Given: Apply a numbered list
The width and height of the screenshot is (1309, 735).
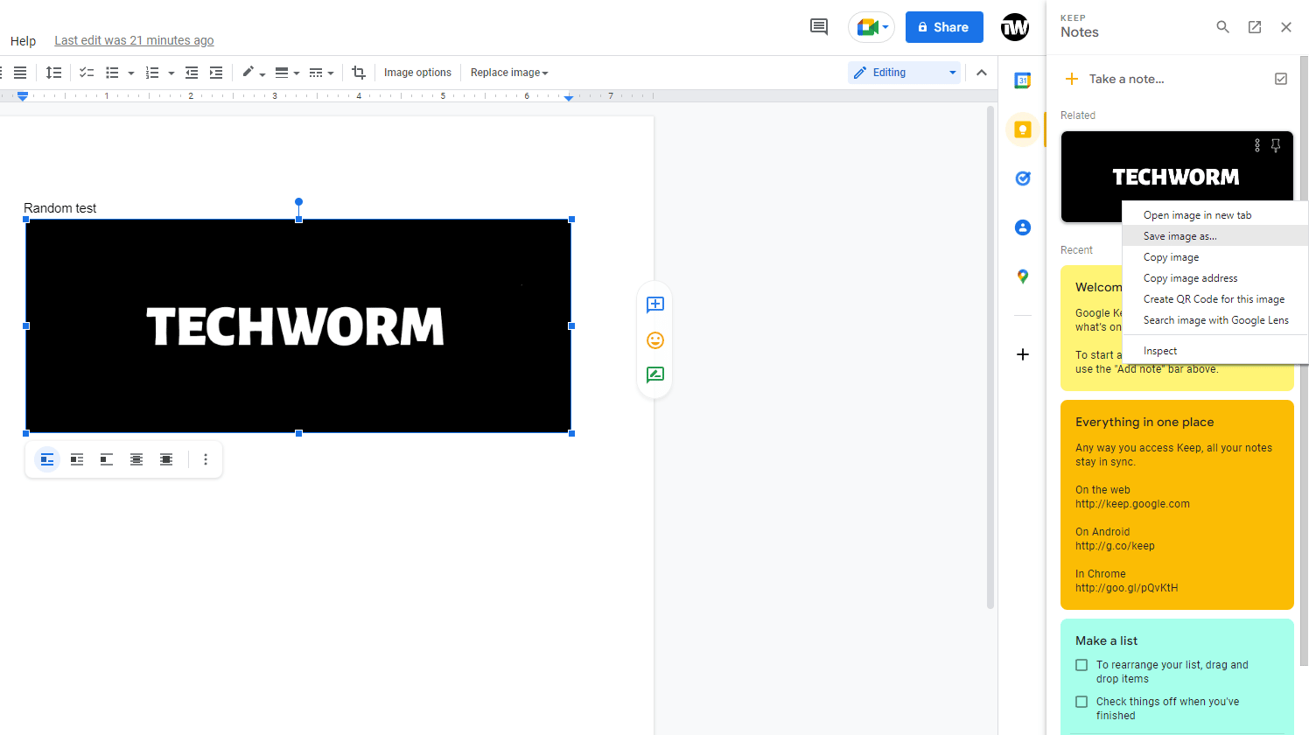Looking at the screenshot, I should coord(152,73).
